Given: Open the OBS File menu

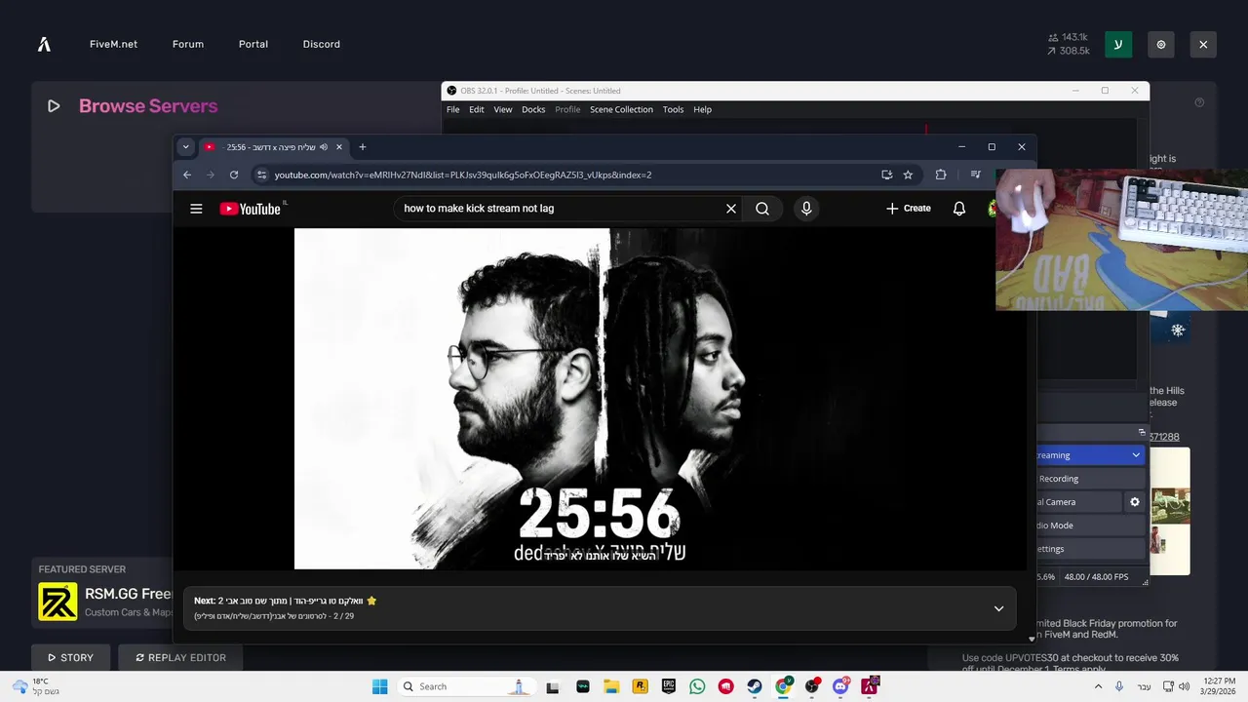Looking at the screenshot, I should [x=453, y=109].
